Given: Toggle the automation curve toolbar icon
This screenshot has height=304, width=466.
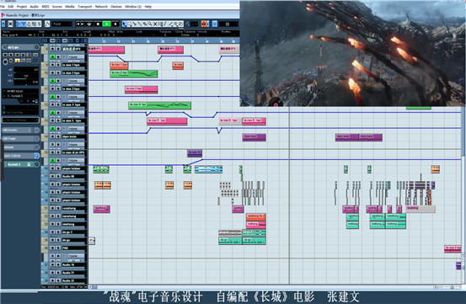Looking at the screenshot, I should pos(47,24).
